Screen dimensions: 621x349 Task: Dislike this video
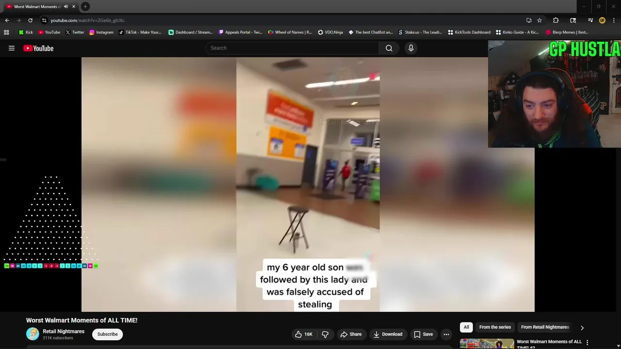(325, 334)
